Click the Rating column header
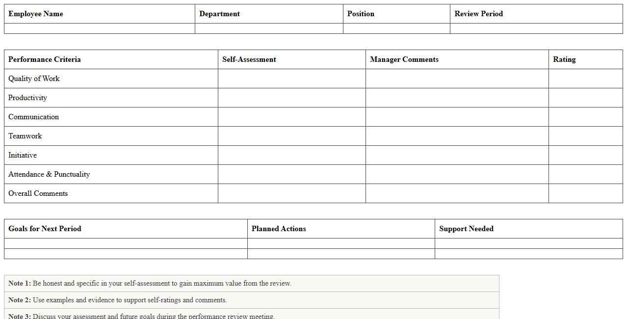Image resolution: width=627 pixels, height=319 pixels. point(564,59)
